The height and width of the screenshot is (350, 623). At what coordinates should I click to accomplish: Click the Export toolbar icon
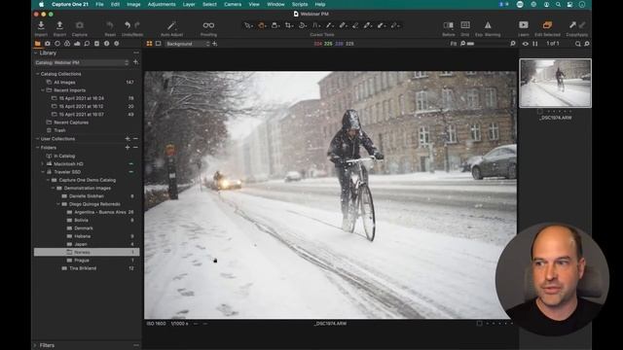[59, 25]
